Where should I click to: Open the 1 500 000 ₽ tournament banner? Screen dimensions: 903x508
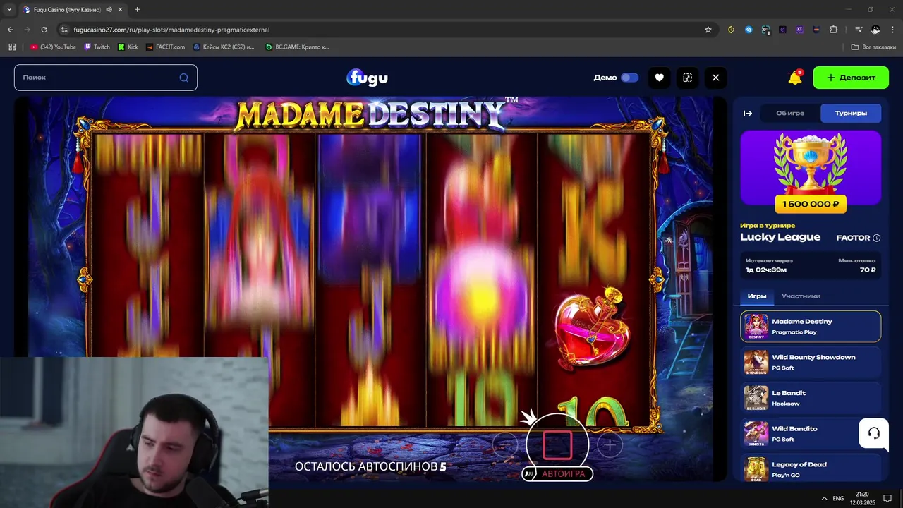(x=811, y=172)
